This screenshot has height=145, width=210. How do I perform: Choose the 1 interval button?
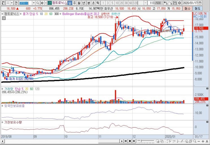[103, 3]
